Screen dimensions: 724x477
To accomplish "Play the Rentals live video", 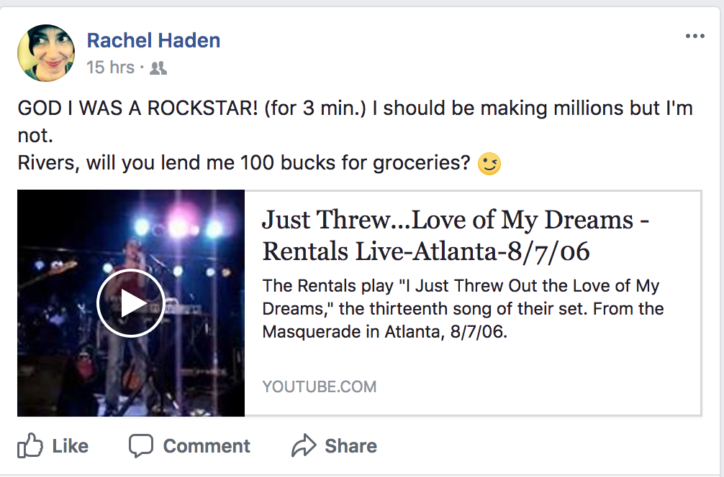I will coord(131,303).
